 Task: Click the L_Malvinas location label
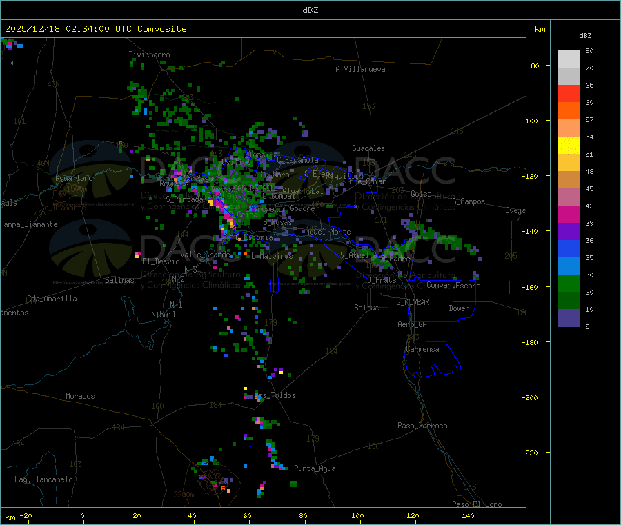[272, 256]
